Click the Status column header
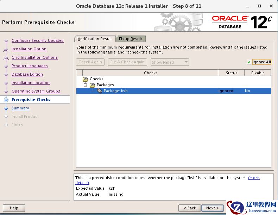This screenshot has height=215, width=278. [232, 73]
